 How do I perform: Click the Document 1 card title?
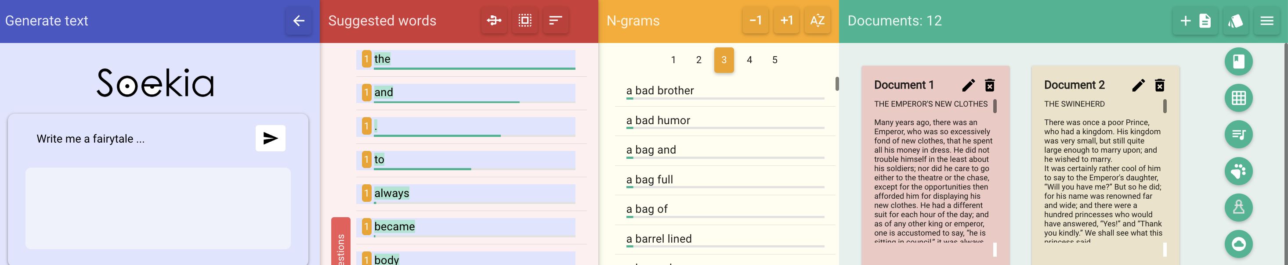[904, 85]
